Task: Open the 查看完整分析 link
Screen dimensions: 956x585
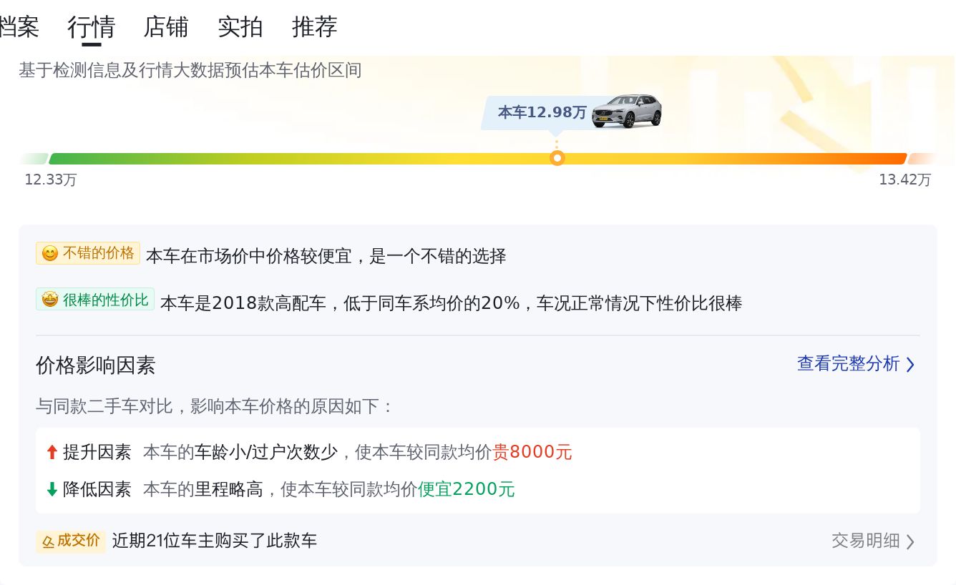Action: (849, 364)
